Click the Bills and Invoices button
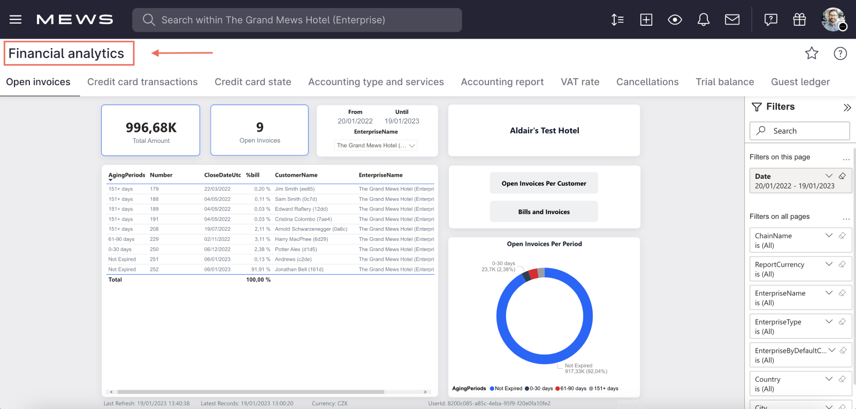856x409 pixels. tap(544, 211)
